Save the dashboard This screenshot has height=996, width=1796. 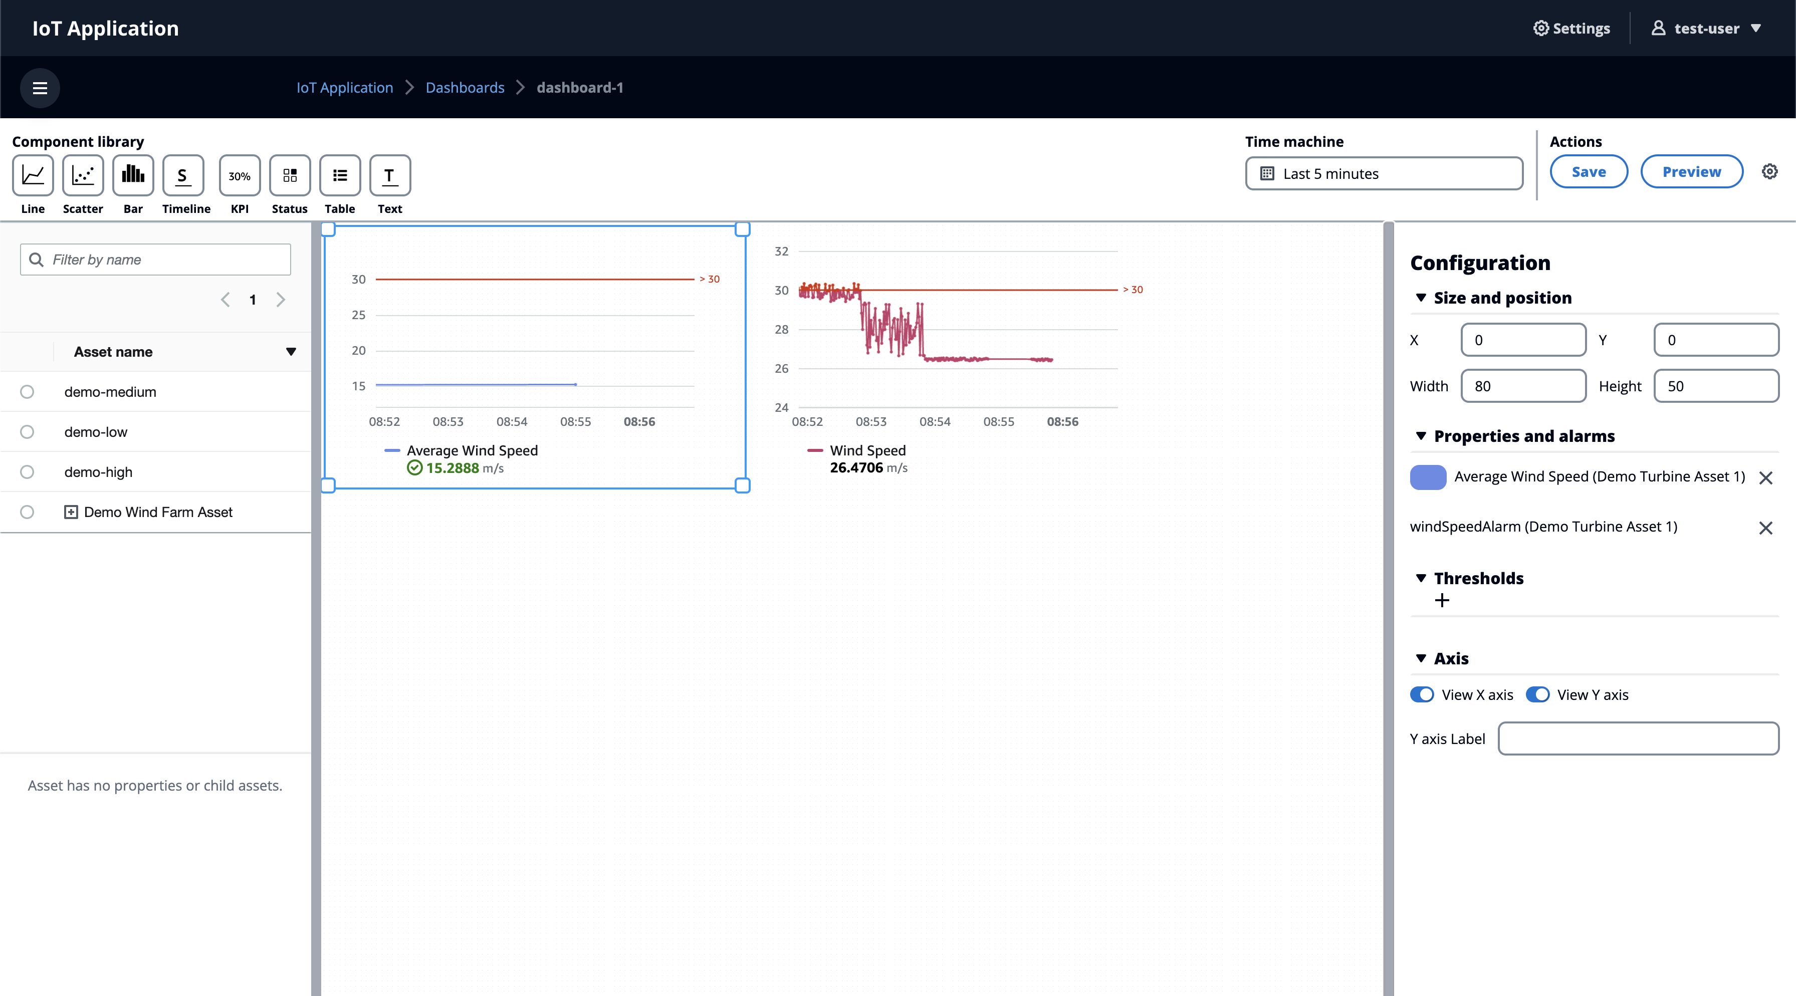point(1588,172)
